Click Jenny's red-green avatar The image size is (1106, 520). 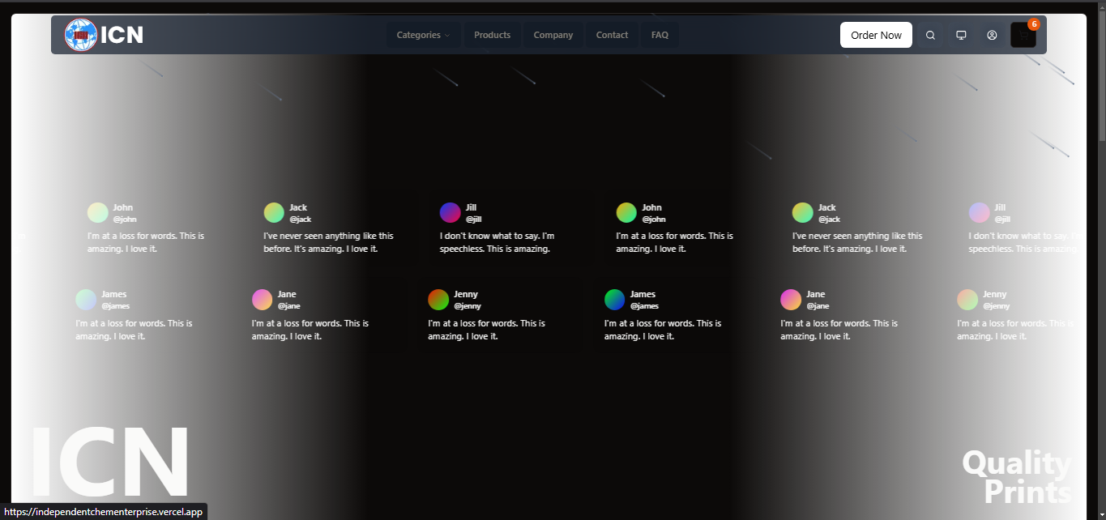(438, 300)
